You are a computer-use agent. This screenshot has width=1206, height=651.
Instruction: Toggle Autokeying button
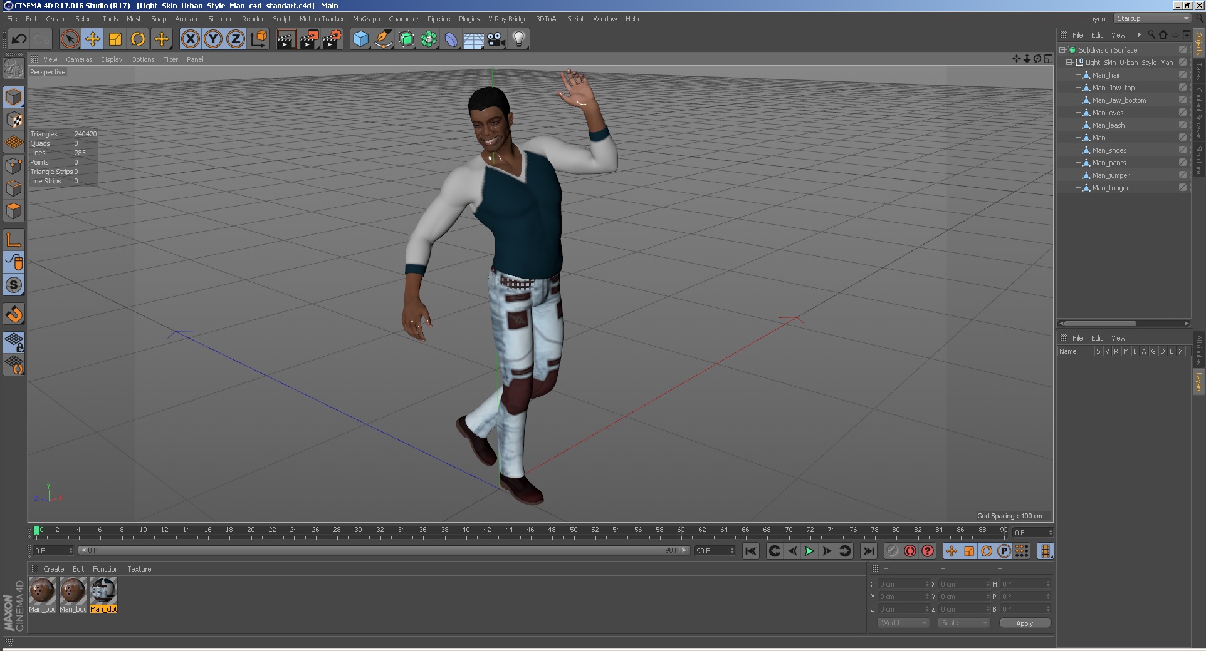click(910, 551)
